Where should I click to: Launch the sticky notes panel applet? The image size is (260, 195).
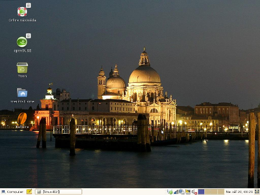(29, 191)
